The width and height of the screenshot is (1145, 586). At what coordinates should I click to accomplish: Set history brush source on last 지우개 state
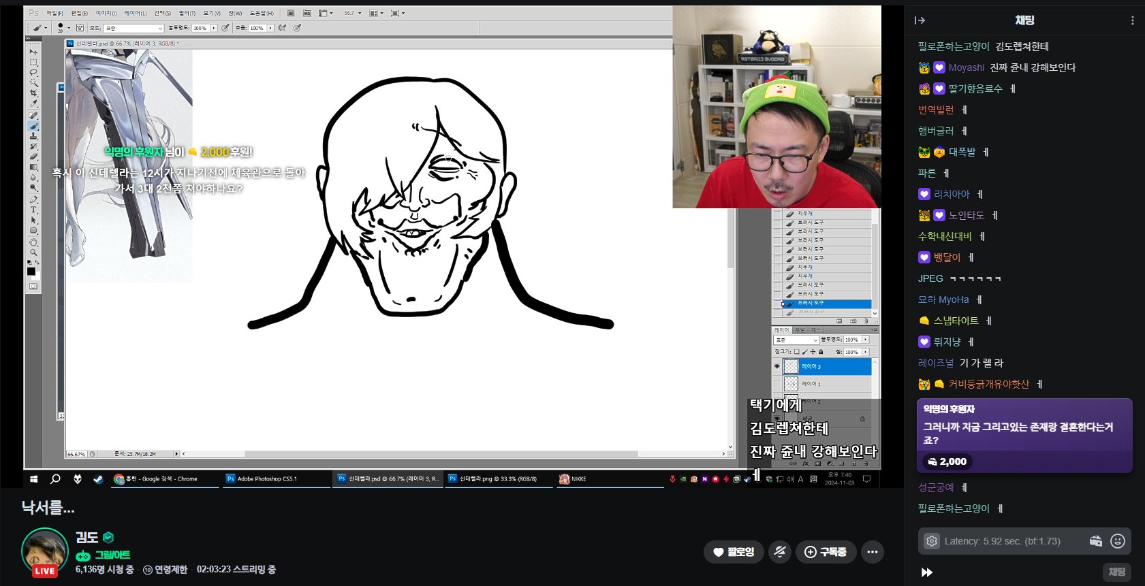click(777, 276)
